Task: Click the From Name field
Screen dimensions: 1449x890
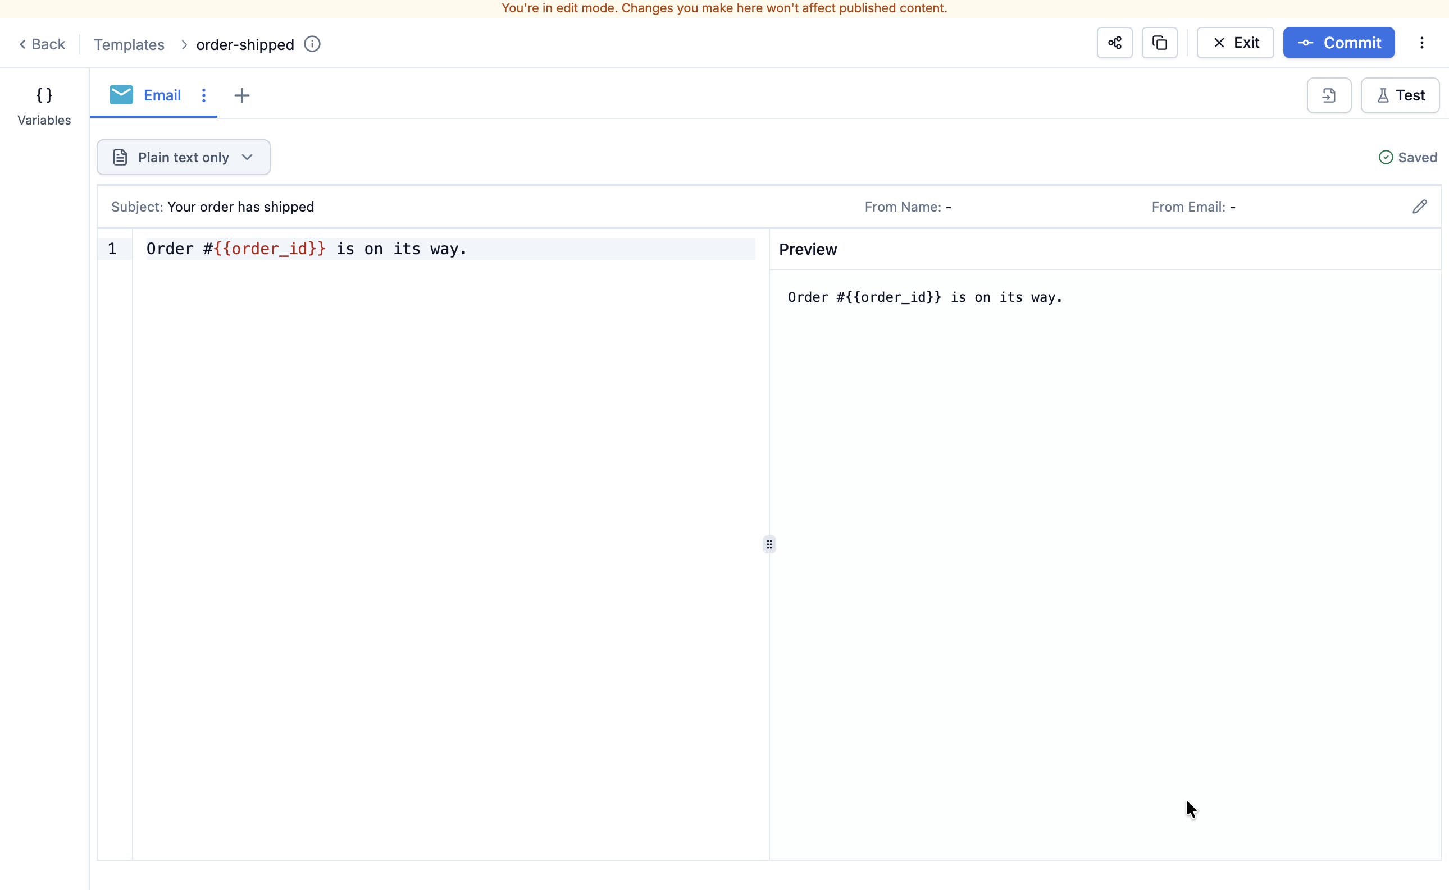Action: coord(908,207)
